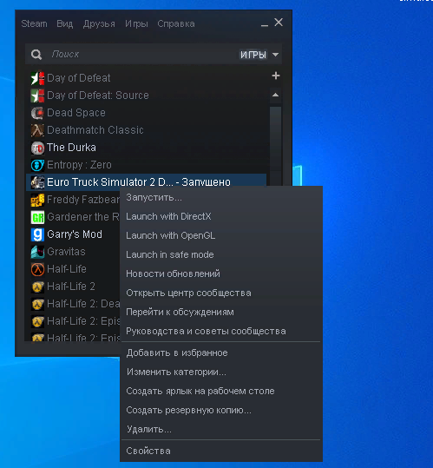Screen dimensions: 433x468
Task: Open the Друзья menu
Action: [x=99, y=23]
